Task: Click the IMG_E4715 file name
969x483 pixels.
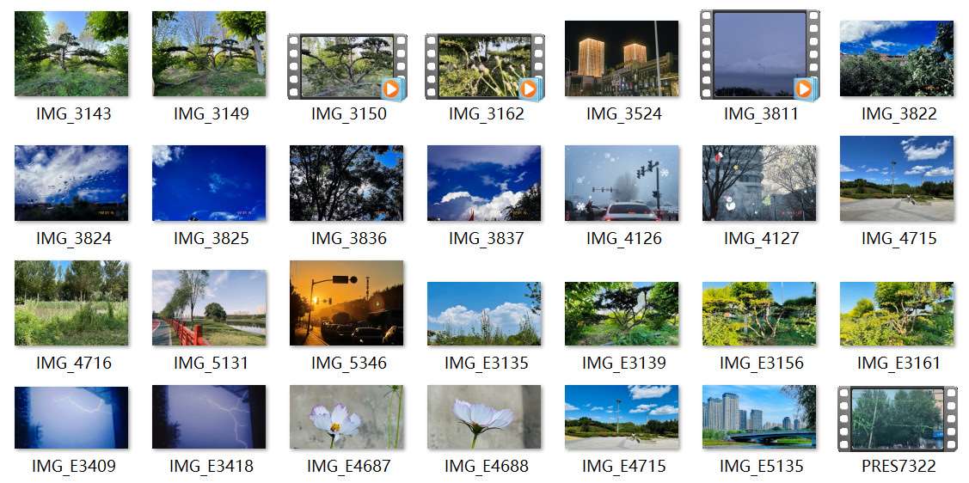Action: coord(623,466)
